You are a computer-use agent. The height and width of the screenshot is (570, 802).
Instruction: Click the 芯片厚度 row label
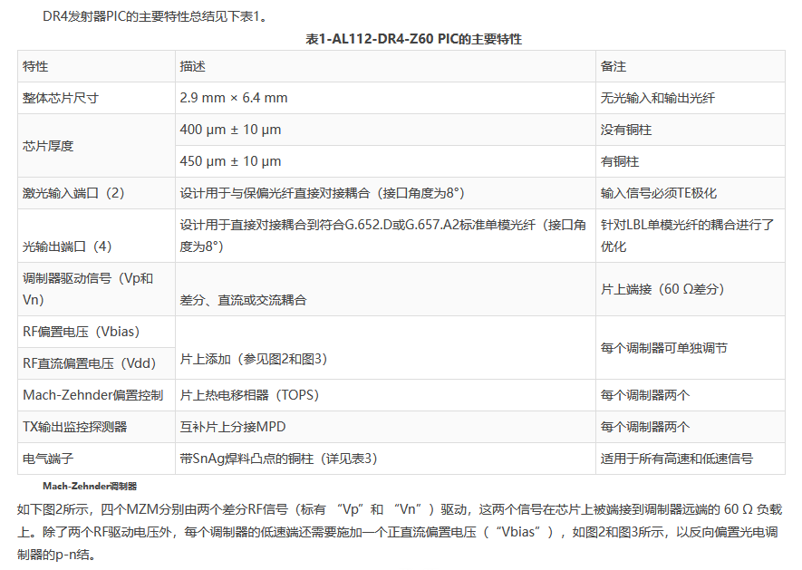(48, 146)
